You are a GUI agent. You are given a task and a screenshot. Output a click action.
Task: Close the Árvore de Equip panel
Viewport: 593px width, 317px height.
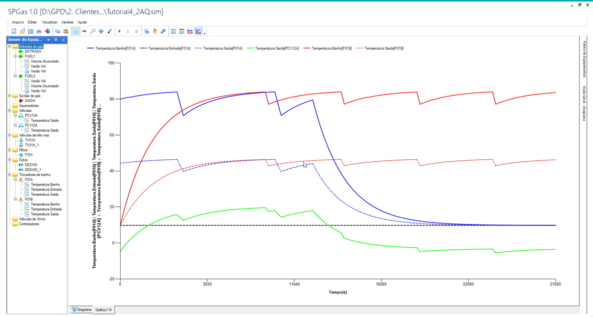point(63,39)
